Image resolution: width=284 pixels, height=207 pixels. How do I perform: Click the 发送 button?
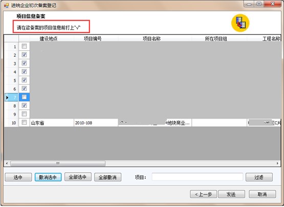[x=231, y=194]
